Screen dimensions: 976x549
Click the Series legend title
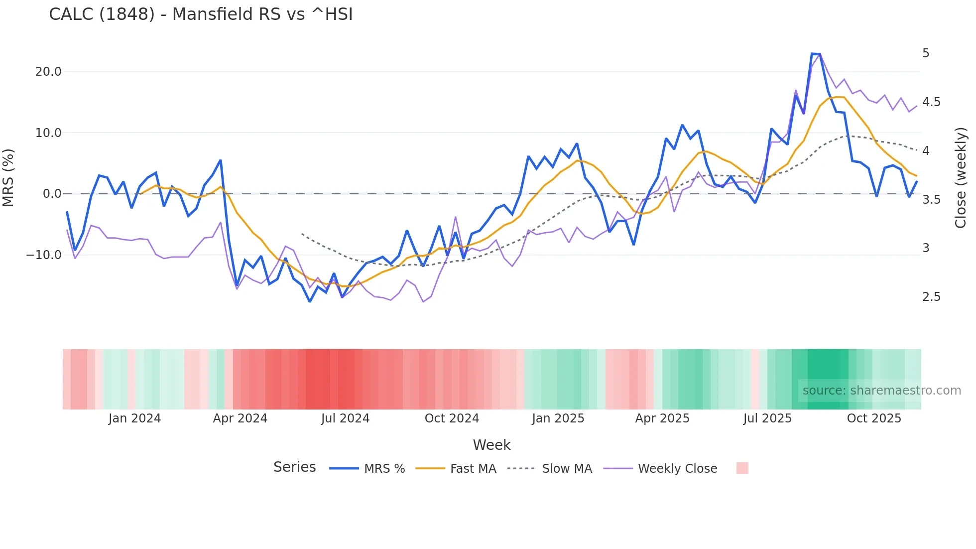point(294,467)
